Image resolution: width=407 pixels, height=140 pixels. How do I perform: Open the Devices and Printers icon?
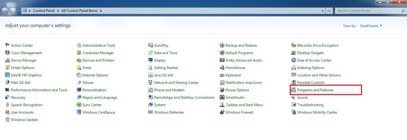click(x=79, y=60)
